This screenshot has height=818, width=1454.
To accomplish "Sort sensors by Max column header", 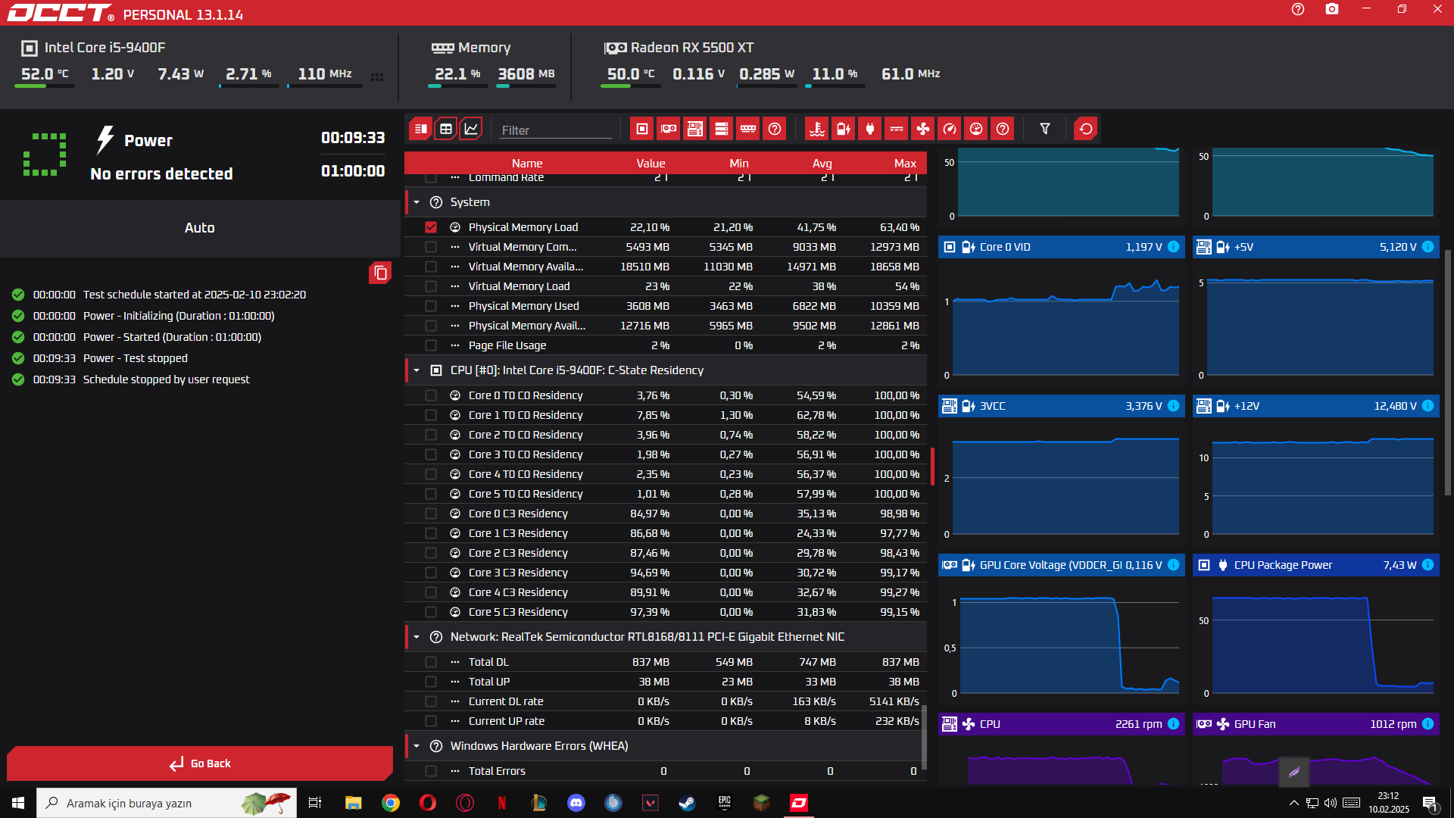I will pyautogui.click(x=904, y=163).
